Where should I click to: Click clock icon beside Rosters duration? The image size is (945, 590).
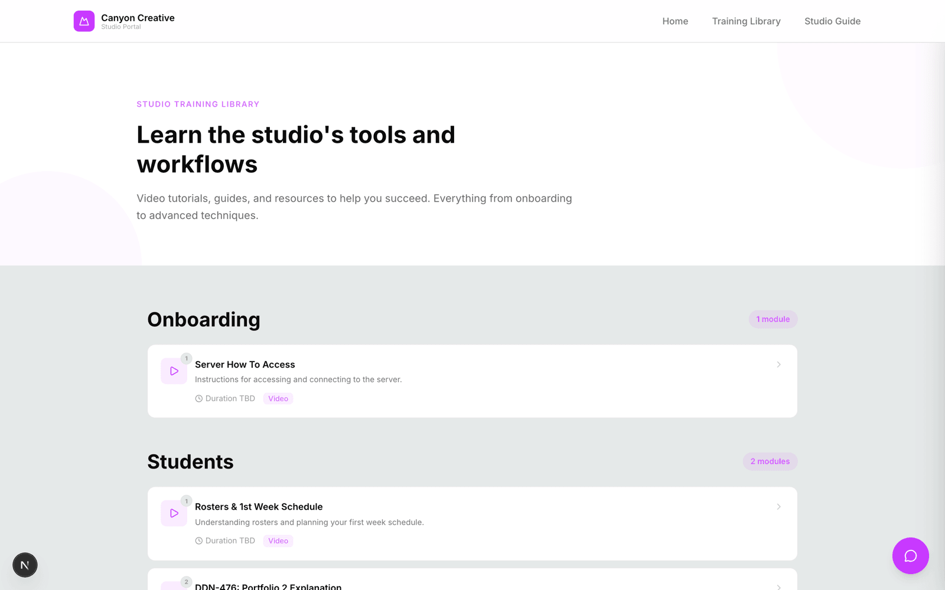[199, 541]
